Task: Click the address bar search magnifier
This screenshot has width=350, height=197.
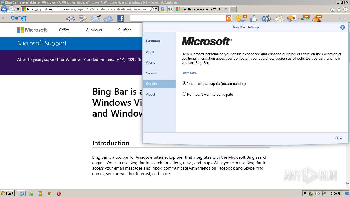Action: 152,9
